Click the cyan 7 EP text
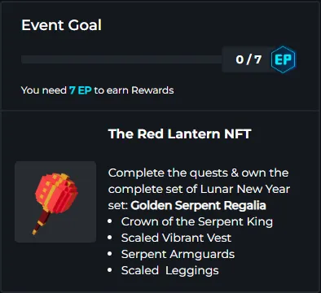 [80, 90]
